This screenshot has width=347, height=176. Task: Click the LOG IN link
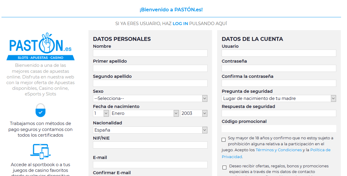click(180, 24)
